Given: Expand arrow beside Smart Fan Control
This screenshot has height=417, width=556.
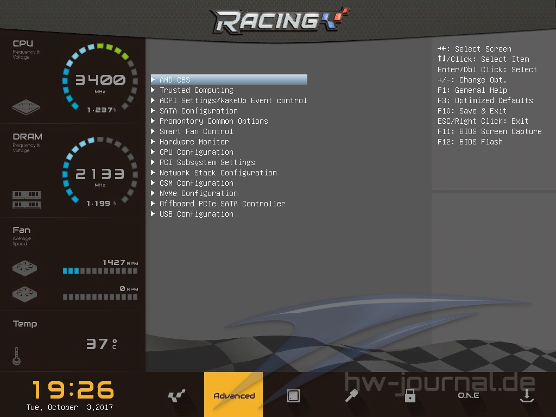Looking at the screenshot, I should [x=153, y=131].
